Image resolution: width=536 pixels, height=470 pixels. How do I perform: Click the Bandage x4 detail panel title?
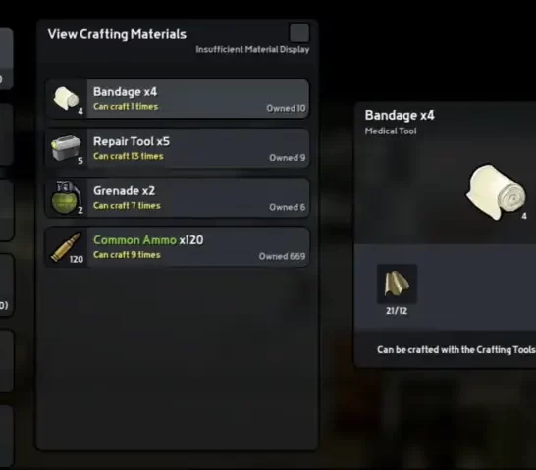click(400, 115)
